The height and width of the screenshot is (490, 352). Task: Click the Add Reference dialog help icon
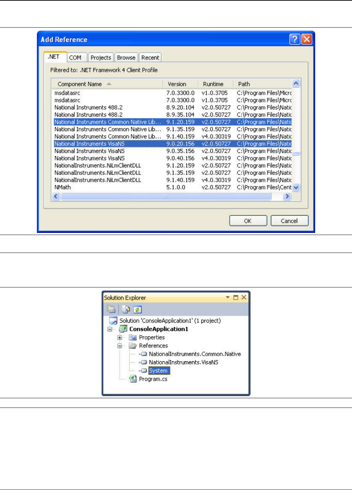tap(295, 39)
